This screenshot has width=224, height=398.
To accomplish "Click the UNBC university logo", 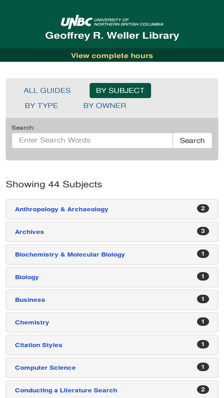I will pos(112,22).
